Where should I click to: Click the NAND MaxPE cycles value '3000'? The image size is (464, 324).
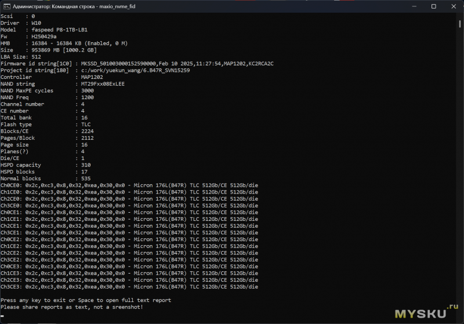(88, 91)
